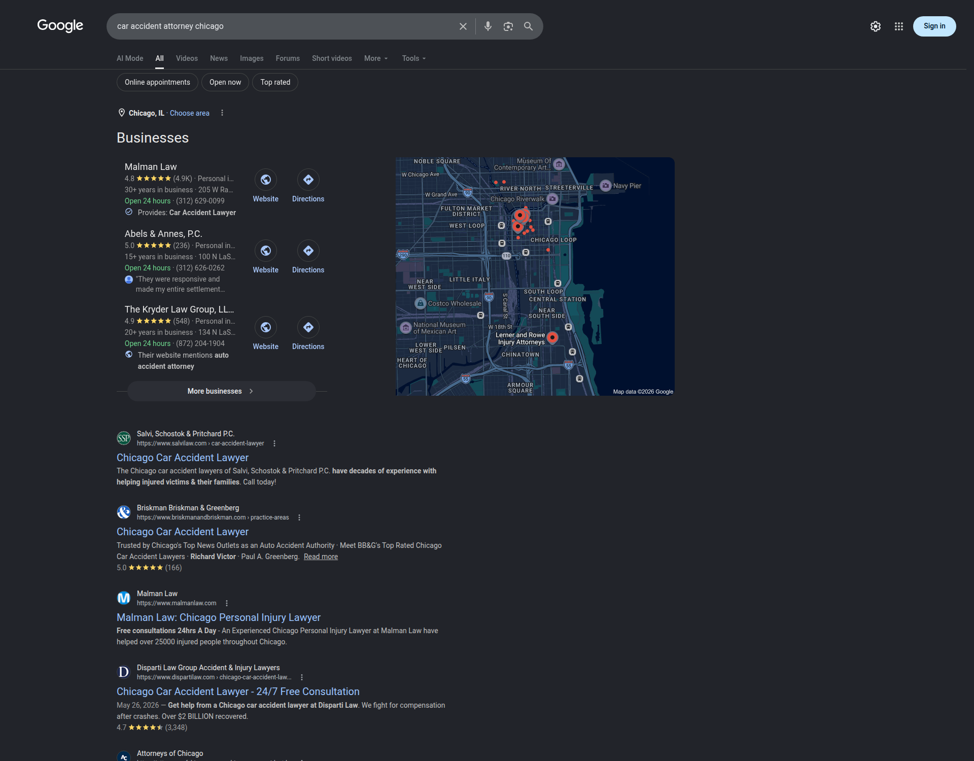Click the Disparti Law Group D favicon

124,672
